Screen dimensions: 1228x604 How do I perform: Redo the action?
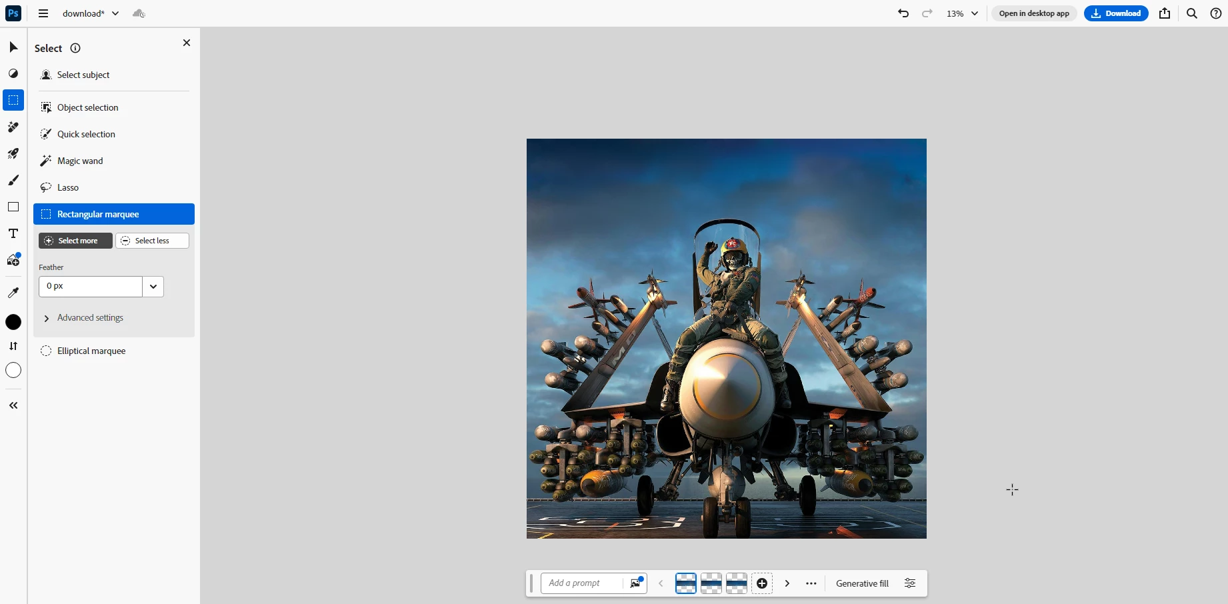[x=927, y=13]
